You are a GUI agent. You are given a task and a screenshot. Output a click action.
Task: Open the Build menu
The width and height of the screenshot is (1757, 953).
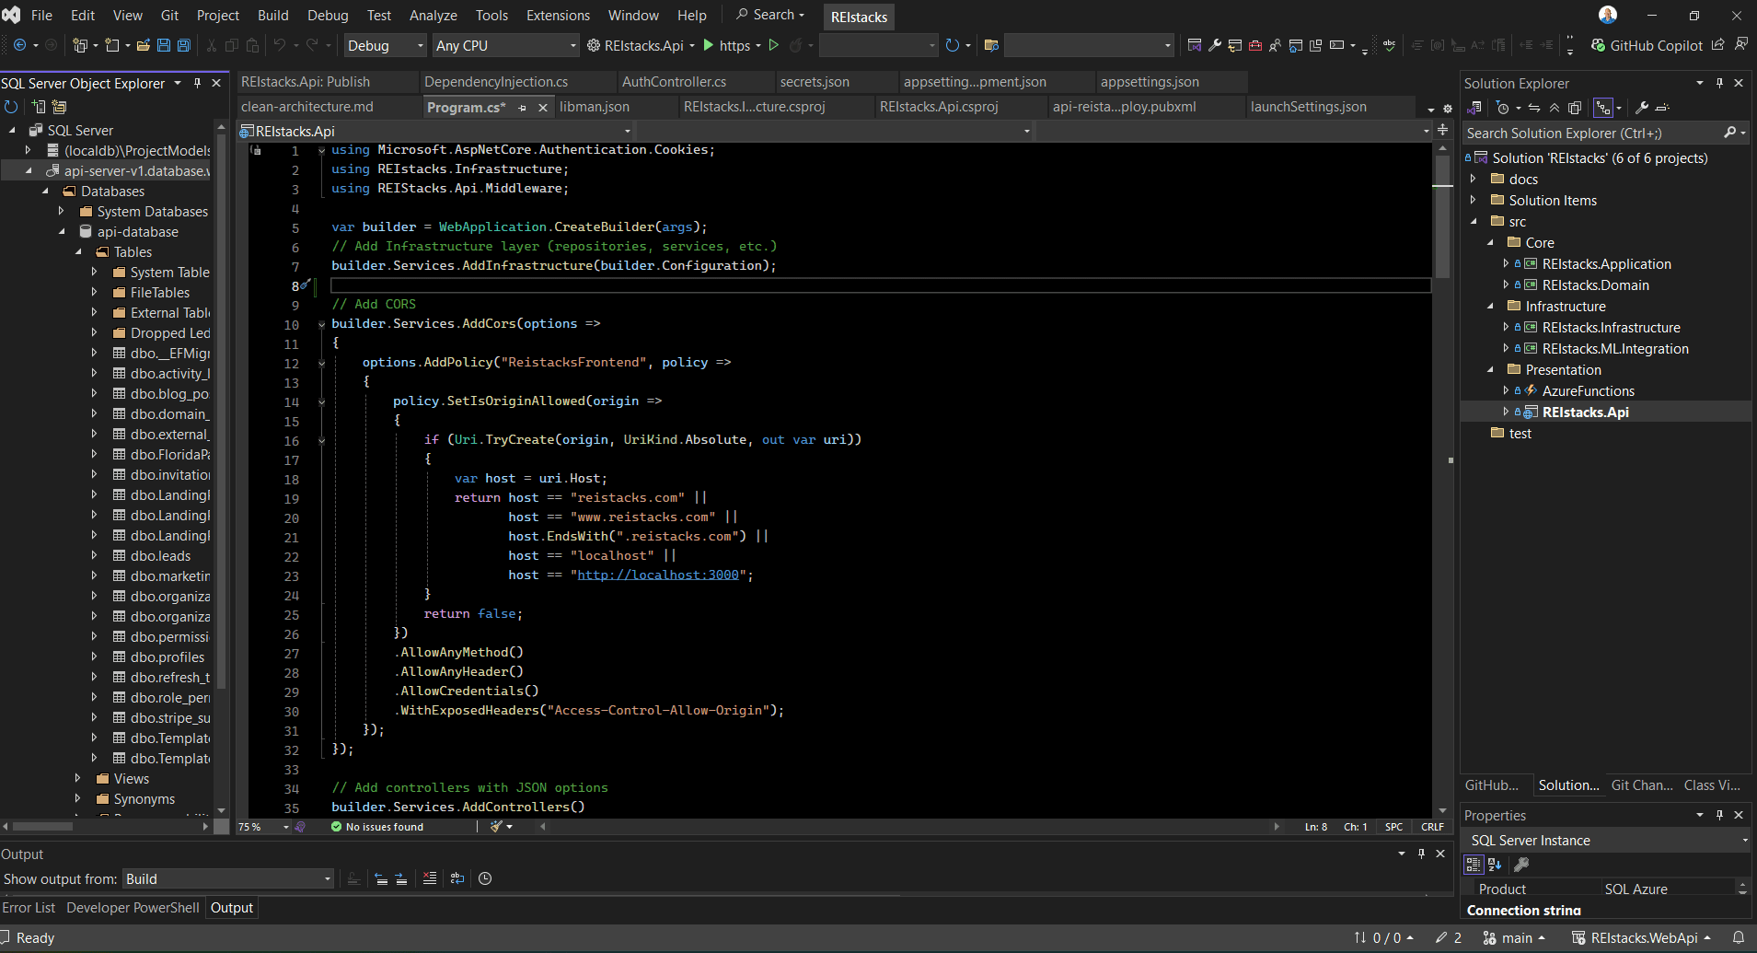272,16
